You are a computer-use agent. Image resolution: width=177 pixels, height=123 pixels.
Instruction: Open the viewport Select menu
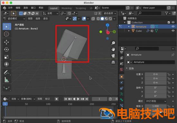(x=38, y=19)
